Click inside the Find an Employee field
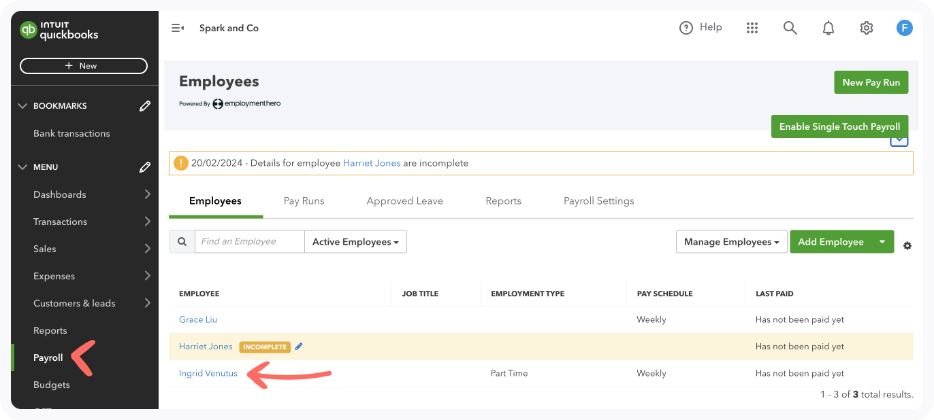The width and height of the screenshot is (934, 420). pyautogui.click(x=249, y=241)
